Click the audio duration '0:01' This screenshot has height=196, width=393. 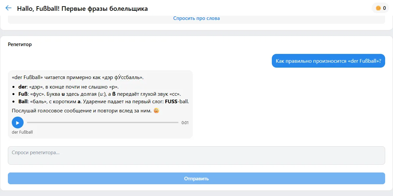pos(185,123)
